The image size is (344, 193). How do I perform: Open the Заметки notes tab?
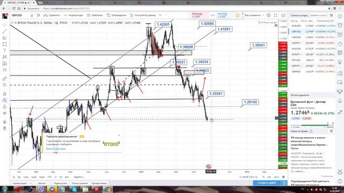42,183
